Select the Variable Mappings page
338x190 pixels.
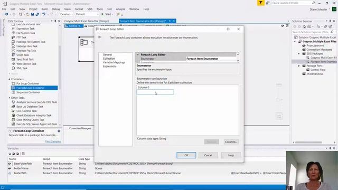[x=114, y=62]
